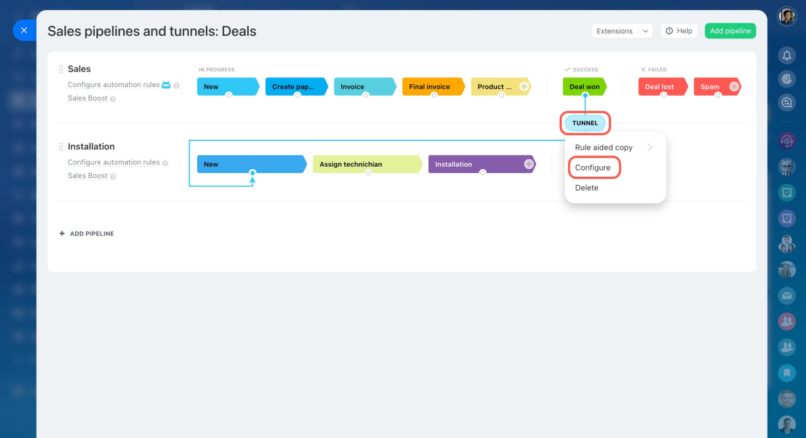This screenshot has height=438, width=806.
Task: Expand the Rule aided copy submenu
Action: (x=650, y=147)
